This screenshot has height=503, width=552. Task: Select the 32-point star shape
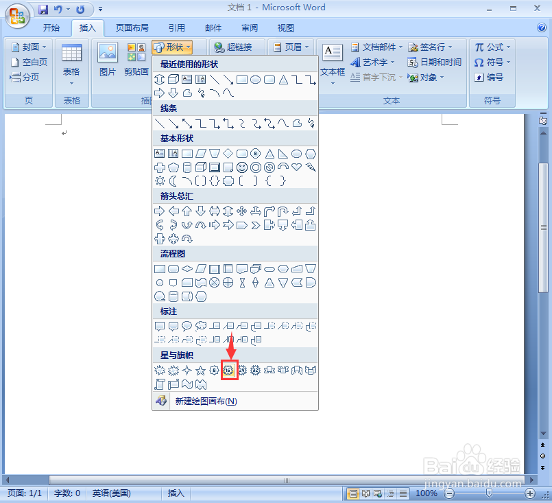(256, 370)
